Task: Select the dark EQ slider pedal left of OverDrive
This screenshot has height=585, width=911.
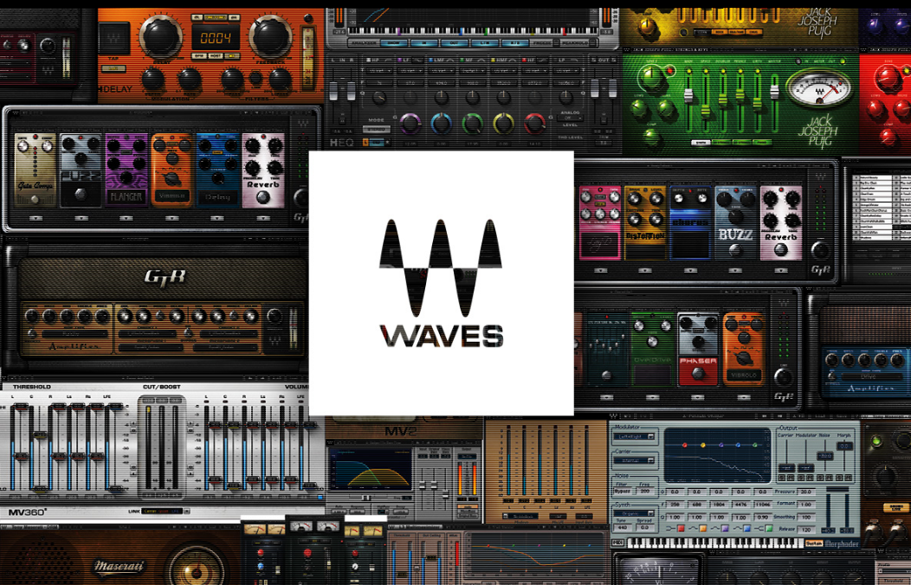Action: 607,350
